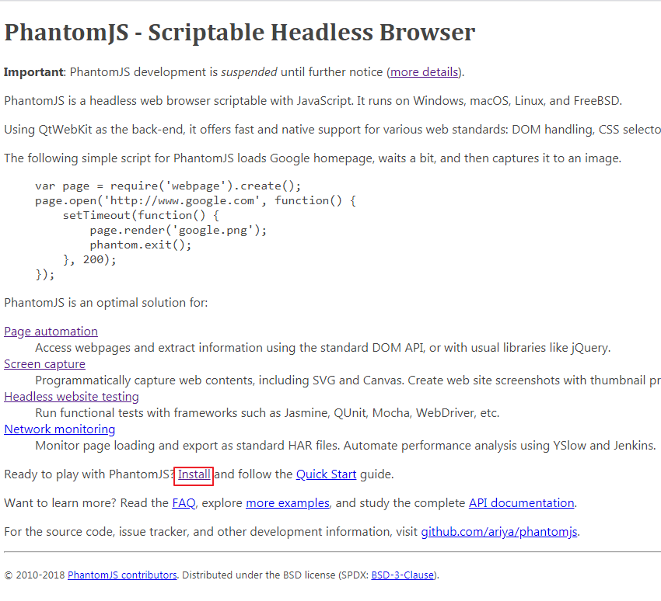Open the Screen capture link
Image resolution: width=661 pixels, height=601 pixels.
(44, 364)
